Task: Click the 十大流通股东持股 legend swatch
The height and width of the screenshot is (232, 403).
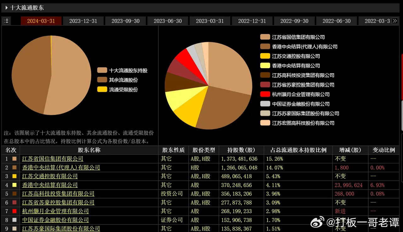Action: click(102, 70)
